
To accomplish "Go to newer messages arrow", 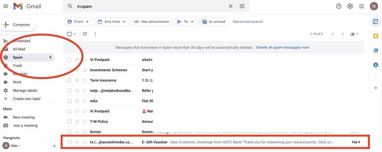I will coord(332,34).
